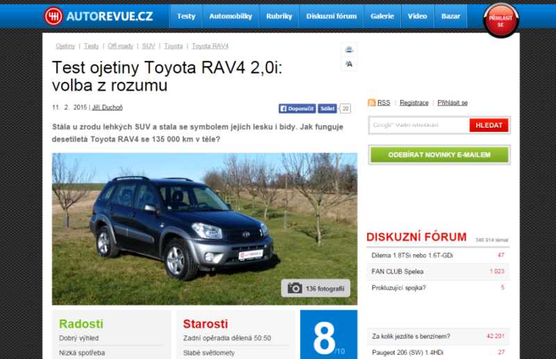Focus the Google custom search field
Image resolution: width=556 pixels, height=359 pixels.
click(x=420, y=125)
